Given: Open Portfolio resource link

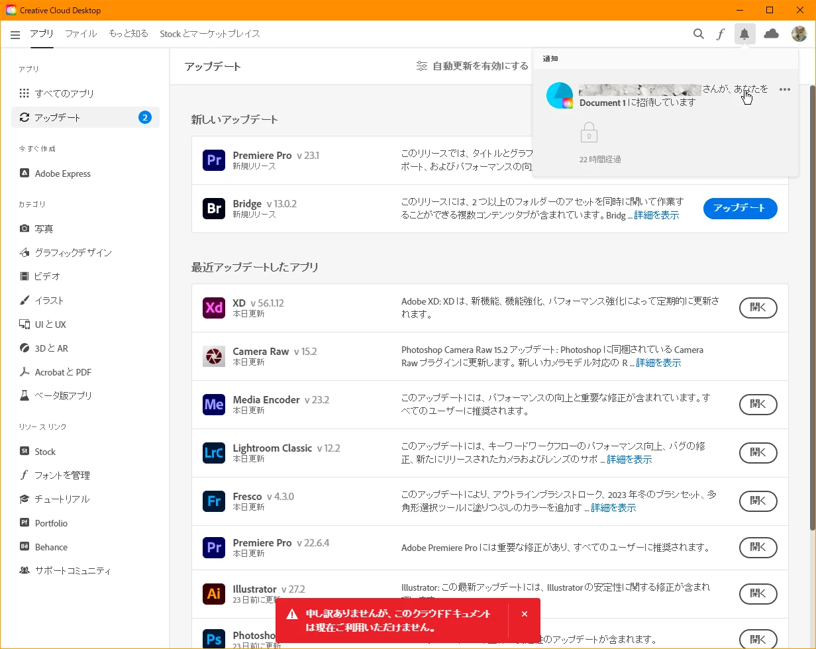Looking at the screenshot, I should [85, 523].
